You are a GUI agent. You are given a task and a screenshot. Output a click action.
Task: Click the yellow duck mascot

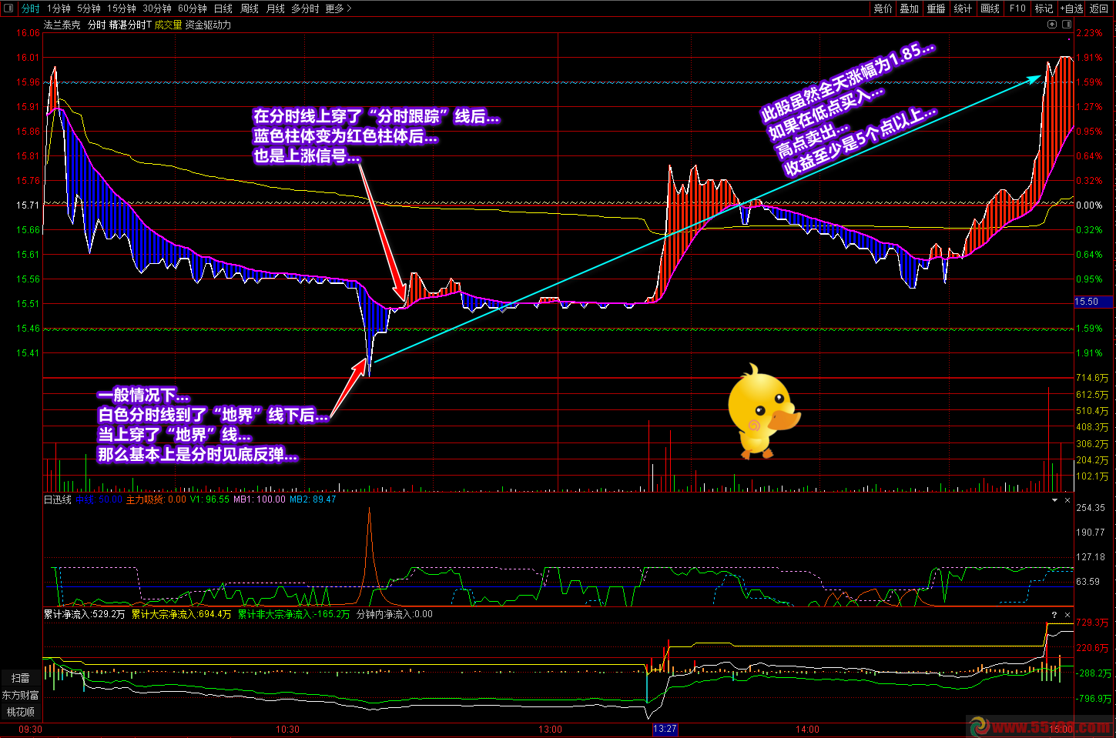pyautogui.click(x=762, y=412)
